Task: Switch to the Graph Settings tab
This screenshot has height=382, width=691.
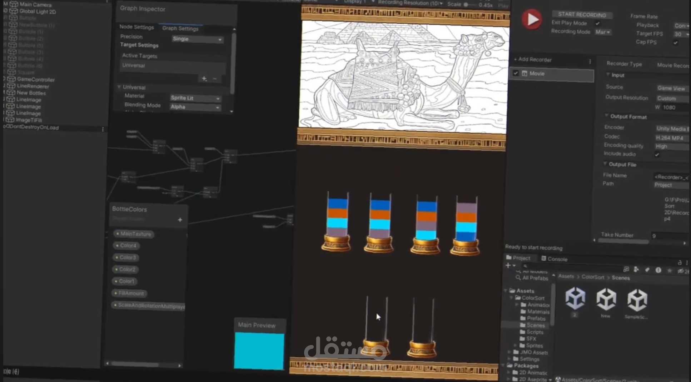Action: pyautogui.click(x=180, y=28)
